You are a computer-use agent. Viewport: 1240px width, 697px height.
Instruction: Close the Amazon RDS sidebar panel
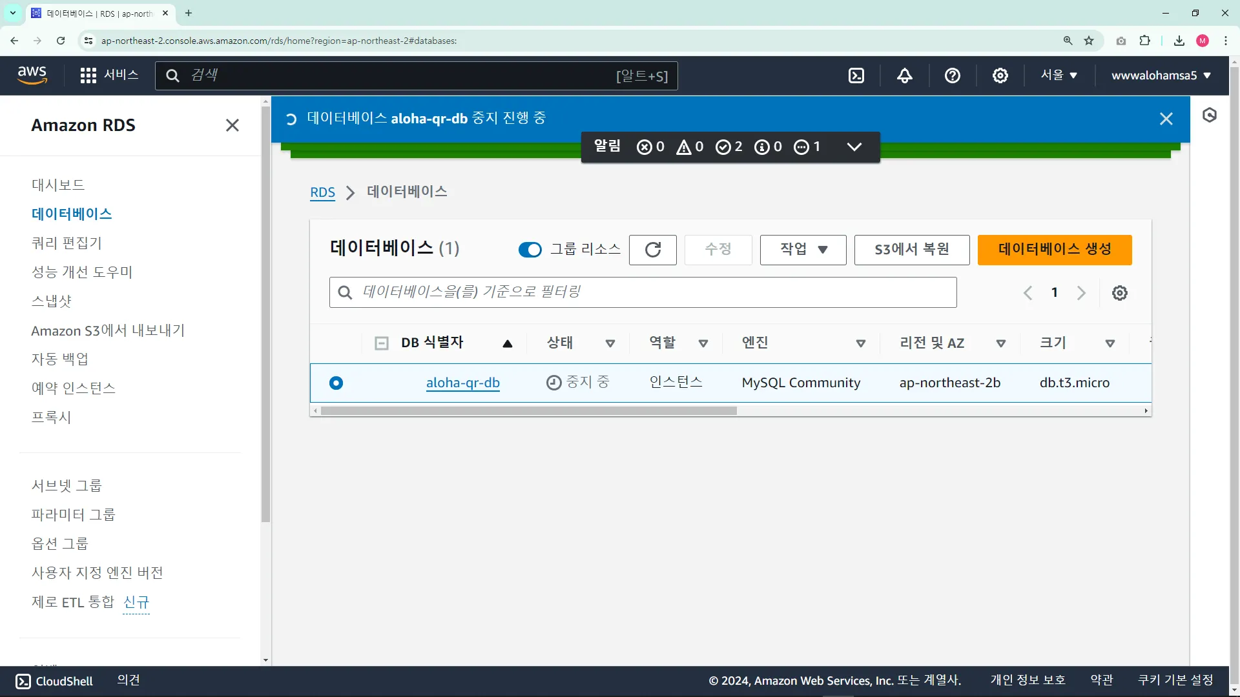(x=232, y=125)
